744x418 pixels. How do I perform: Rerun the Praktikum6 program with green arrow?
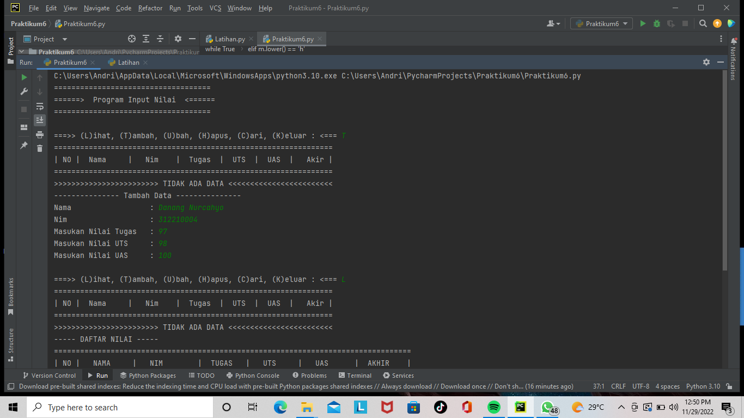[x=24, y=77]
